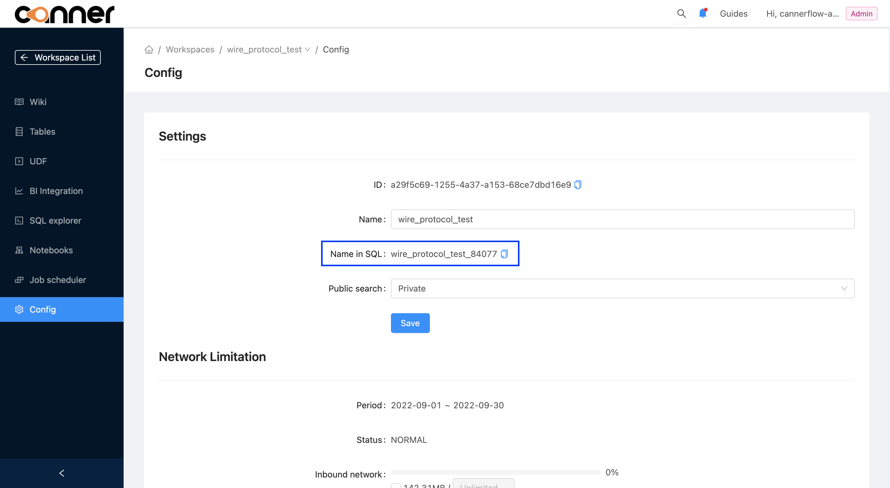Open the Tables menu item
Viewport: 890px width, 488px height.
[x=62, y=132]
